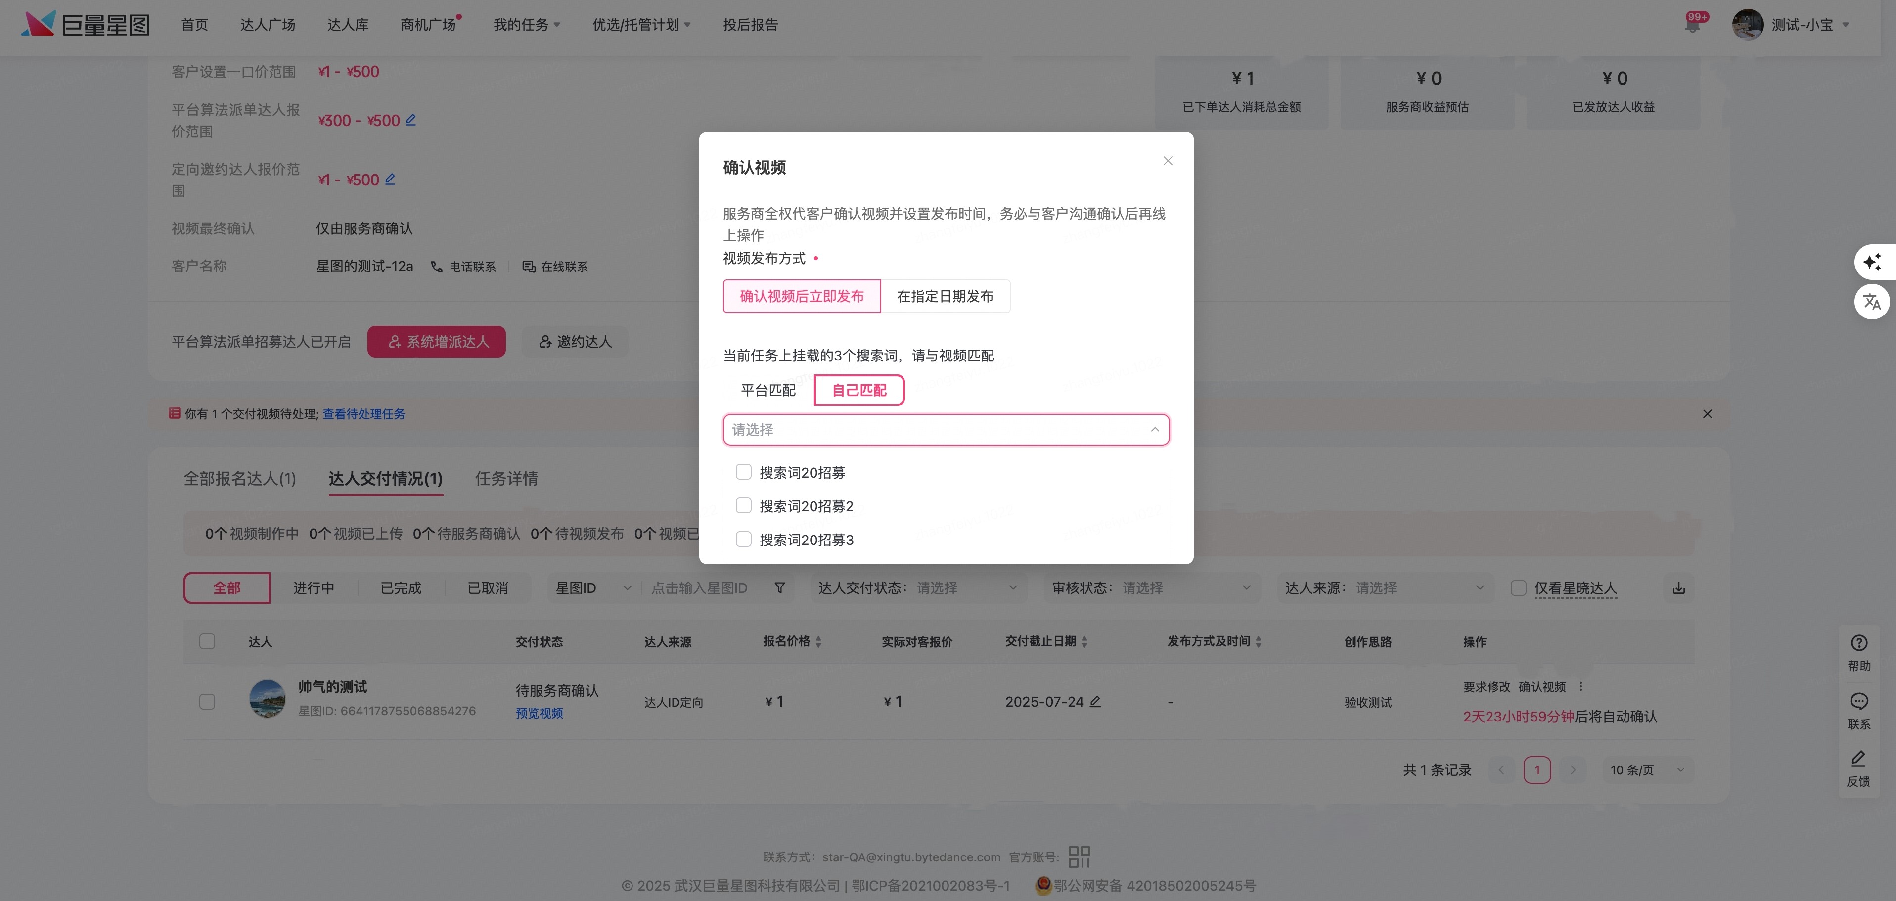Sort by 交付截止日期 column
The image size is (1896, 901).
pyautogui.click(x=1085, y=642)
